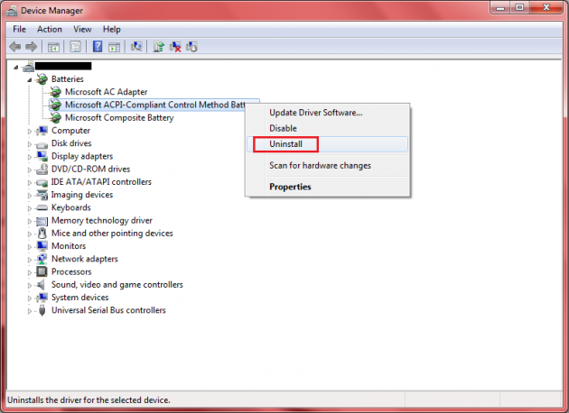The image size is (569, 413).
Task: Select the Sound, video and game controllers item
Action: point(117,285)
